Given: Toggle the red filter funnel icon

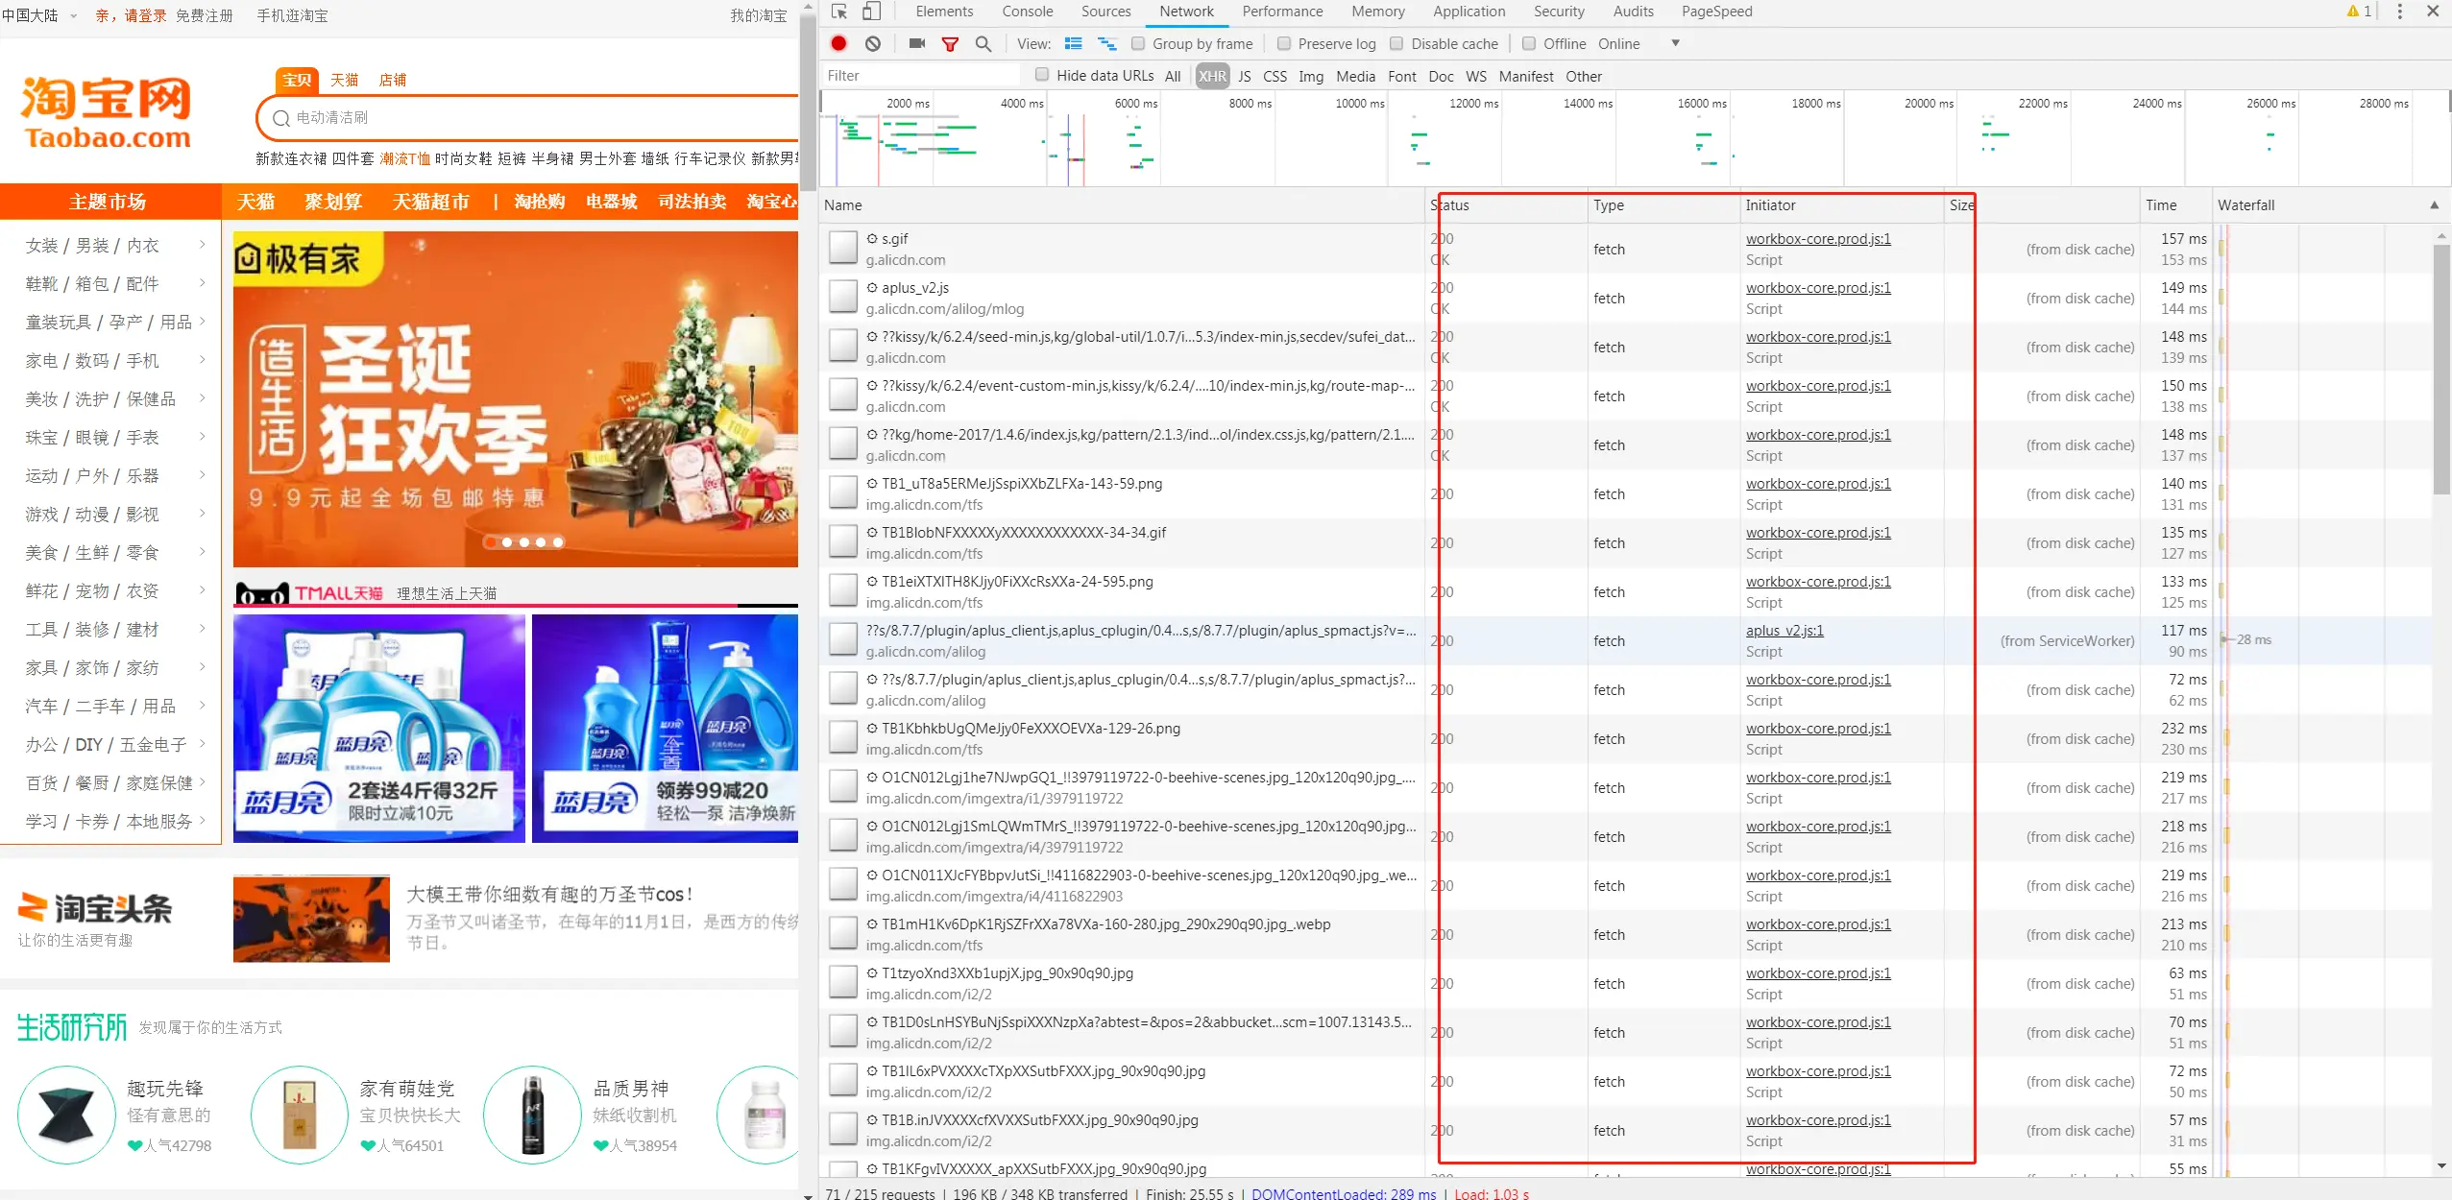Looking at the screenshot, I should click(x=950, y=43).
